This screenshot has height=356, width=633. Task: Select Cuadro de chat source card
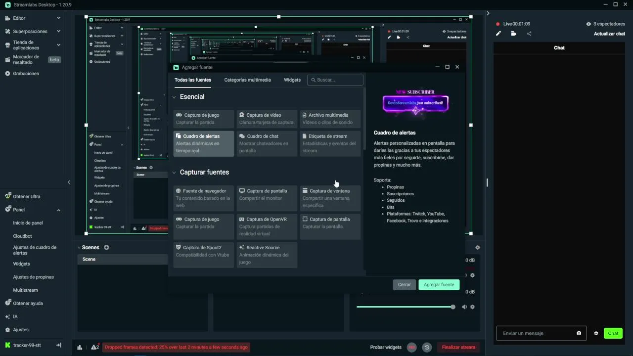click(267, 143)
